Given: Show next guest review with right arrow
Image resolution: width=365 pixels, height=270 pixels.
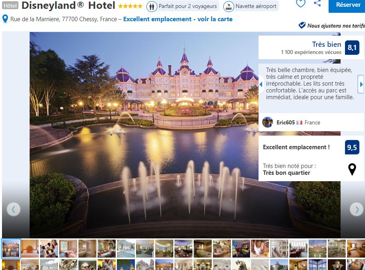Looking at the screenshot, I should point(361,84).
